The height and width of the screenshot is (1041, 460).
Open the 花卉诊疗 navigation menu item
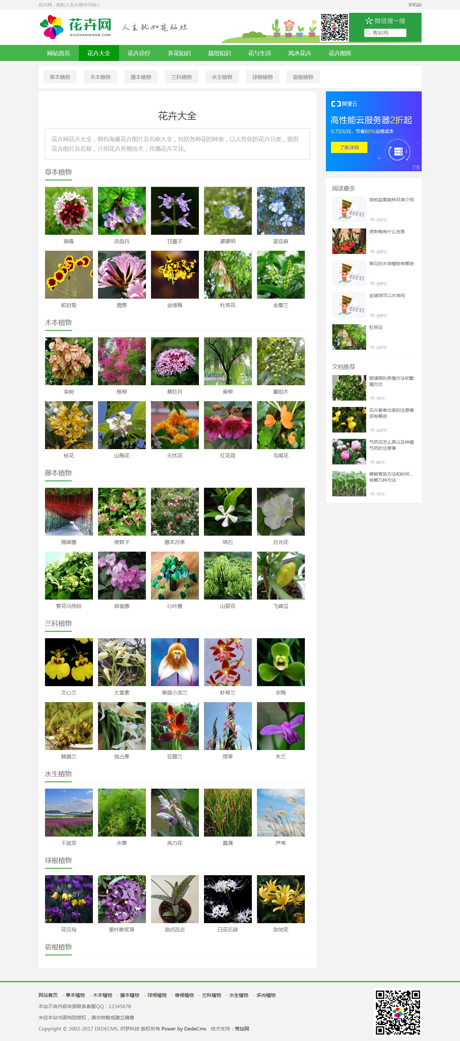click(139, 53)
